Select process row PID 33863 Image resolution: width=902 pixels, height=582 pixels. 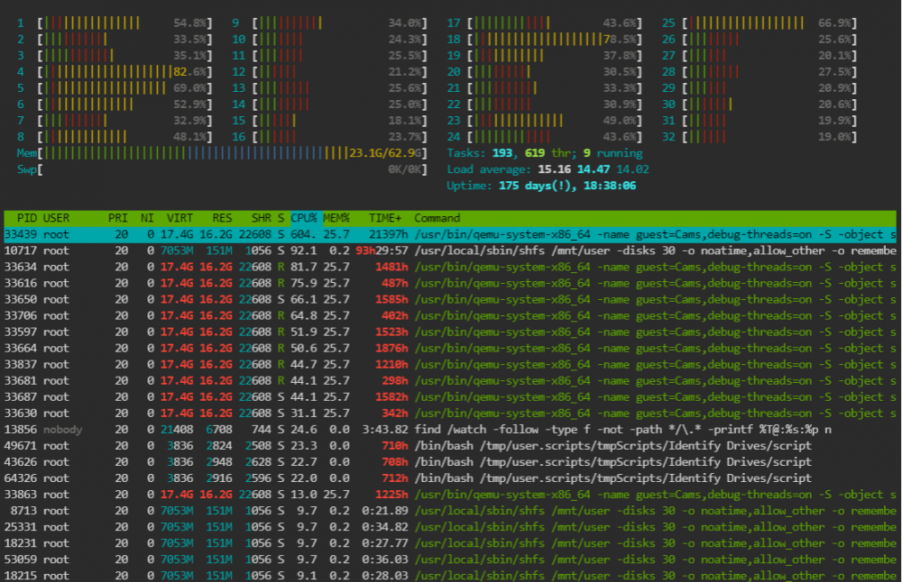450,494
